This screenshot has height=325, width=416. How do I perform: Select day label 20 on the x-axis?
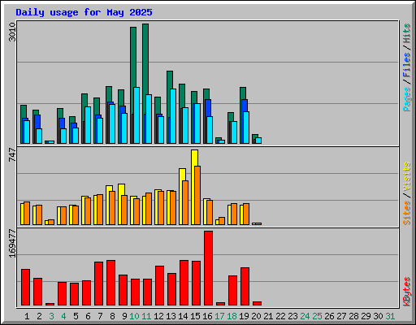coord(256,316)
